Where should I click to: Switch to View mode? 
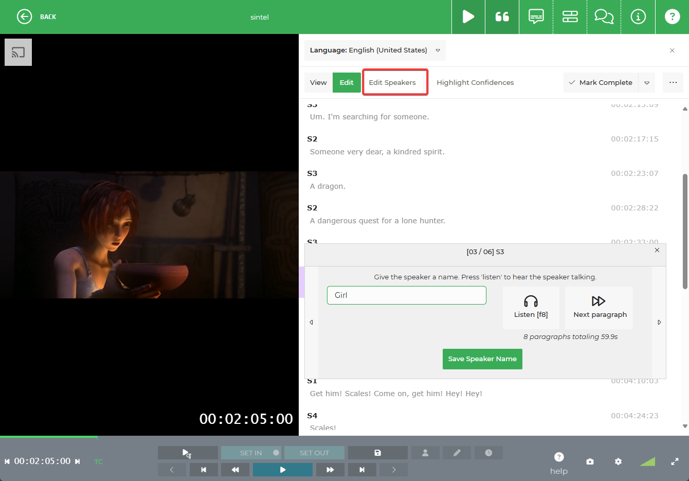point(318,82)
